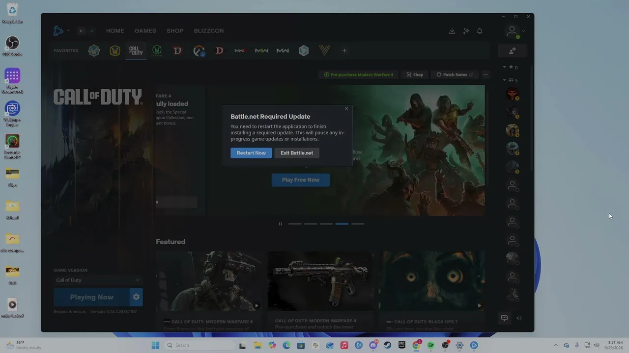Select the Call of Duty favorite icon
This screenshot has height=353, width=629.
pos(136,50)
